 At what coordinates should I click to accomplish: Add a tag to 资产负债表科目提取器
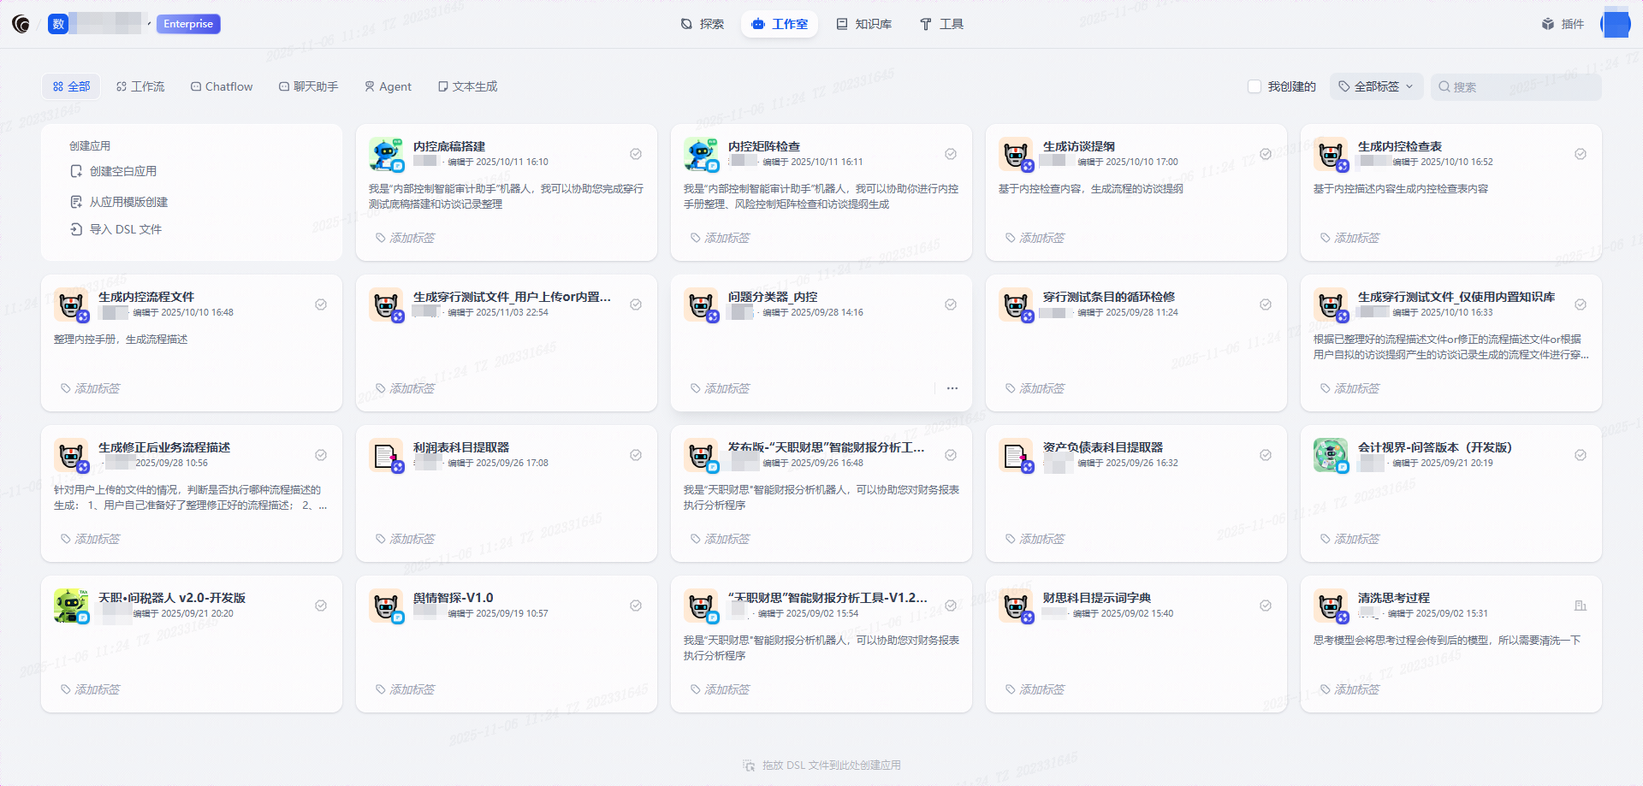pyautogui.click(x=1036, y=539)
